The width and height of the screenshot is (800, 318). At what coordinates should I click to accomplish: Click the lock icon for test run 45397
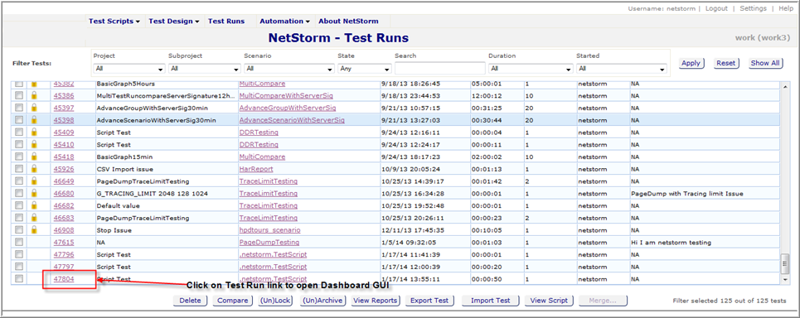click(x=35, y=108)
